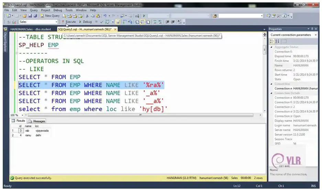This screenshot has height=190, width=322.
Task: Open Properties panel window position dropdown
Action: [309, 29]
